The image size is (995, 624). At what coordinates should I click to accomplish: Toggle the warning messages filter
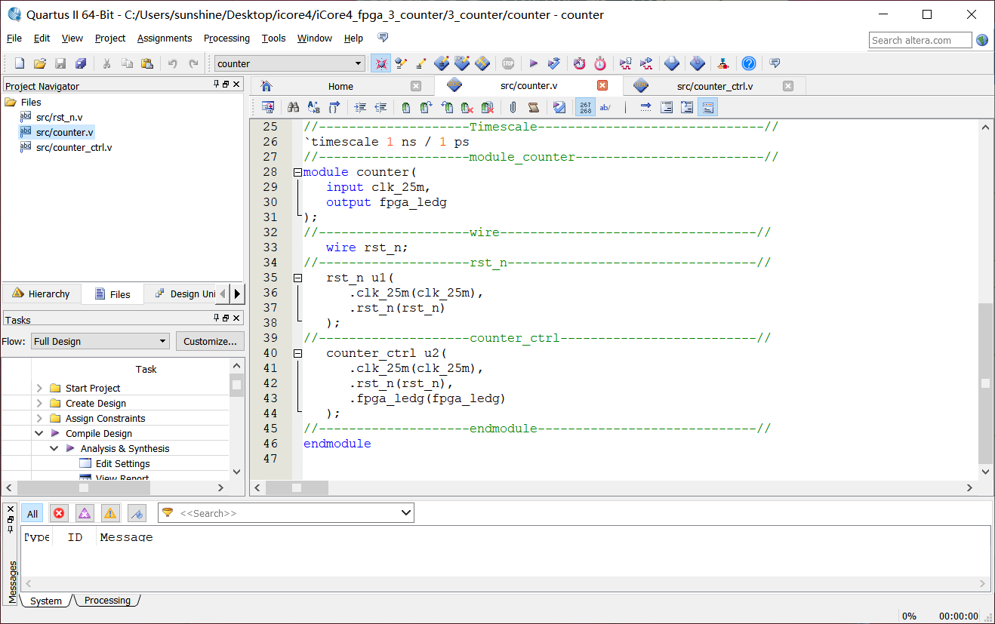pyautogui.click(x=110, y=514)
